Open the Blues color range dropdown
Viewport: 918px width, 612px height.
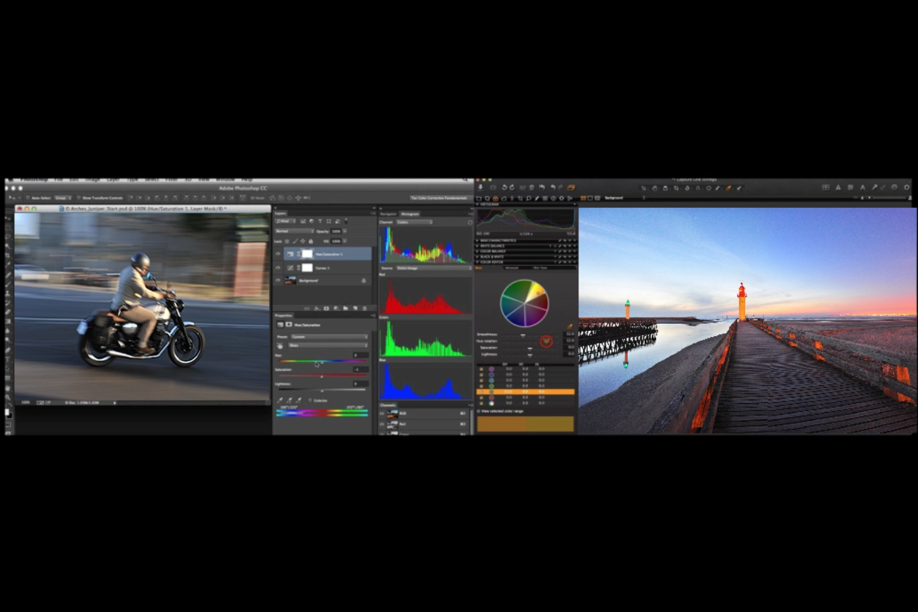click(x=328, y=345)
